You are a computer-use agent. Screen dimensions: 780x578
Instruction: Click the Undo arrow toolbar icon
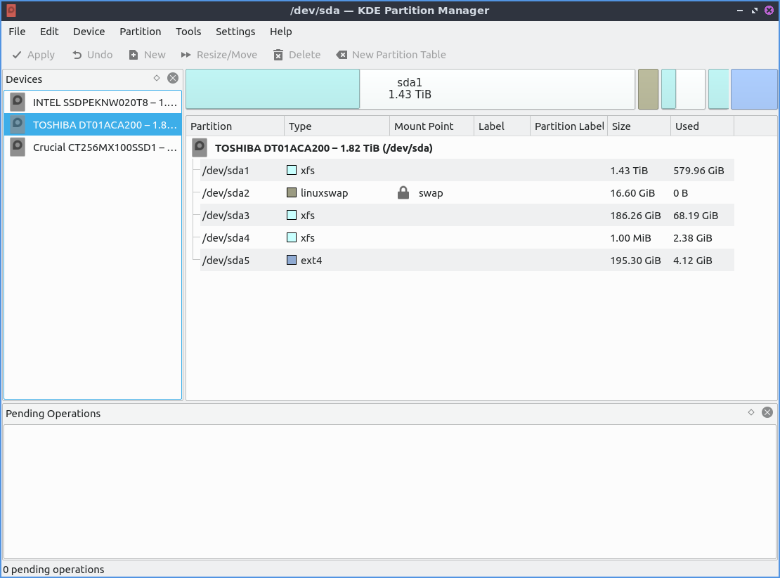(77, 55)
